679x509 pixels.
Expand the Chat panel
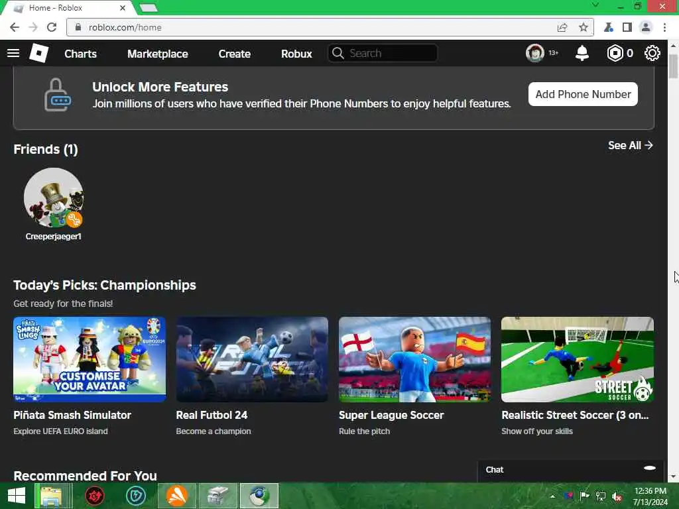click(571, 470)
